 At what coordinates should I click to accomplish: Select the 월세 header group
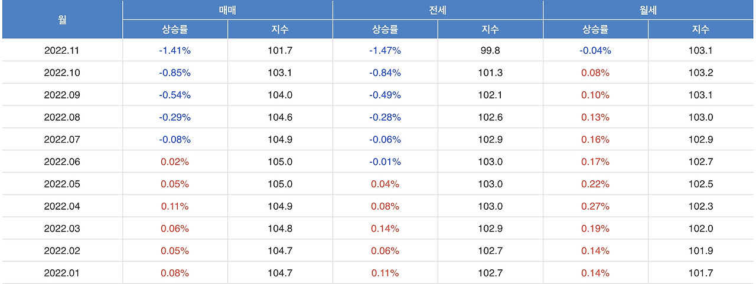point(648,10)
